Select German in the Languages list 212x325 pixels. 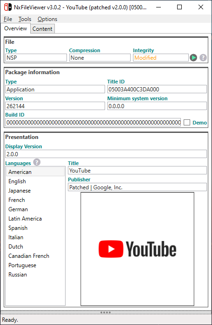point(35,209)
